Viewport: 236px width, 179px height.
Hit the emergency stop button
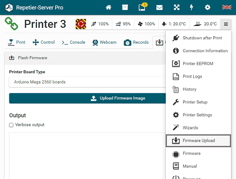(x=81, y=24)
